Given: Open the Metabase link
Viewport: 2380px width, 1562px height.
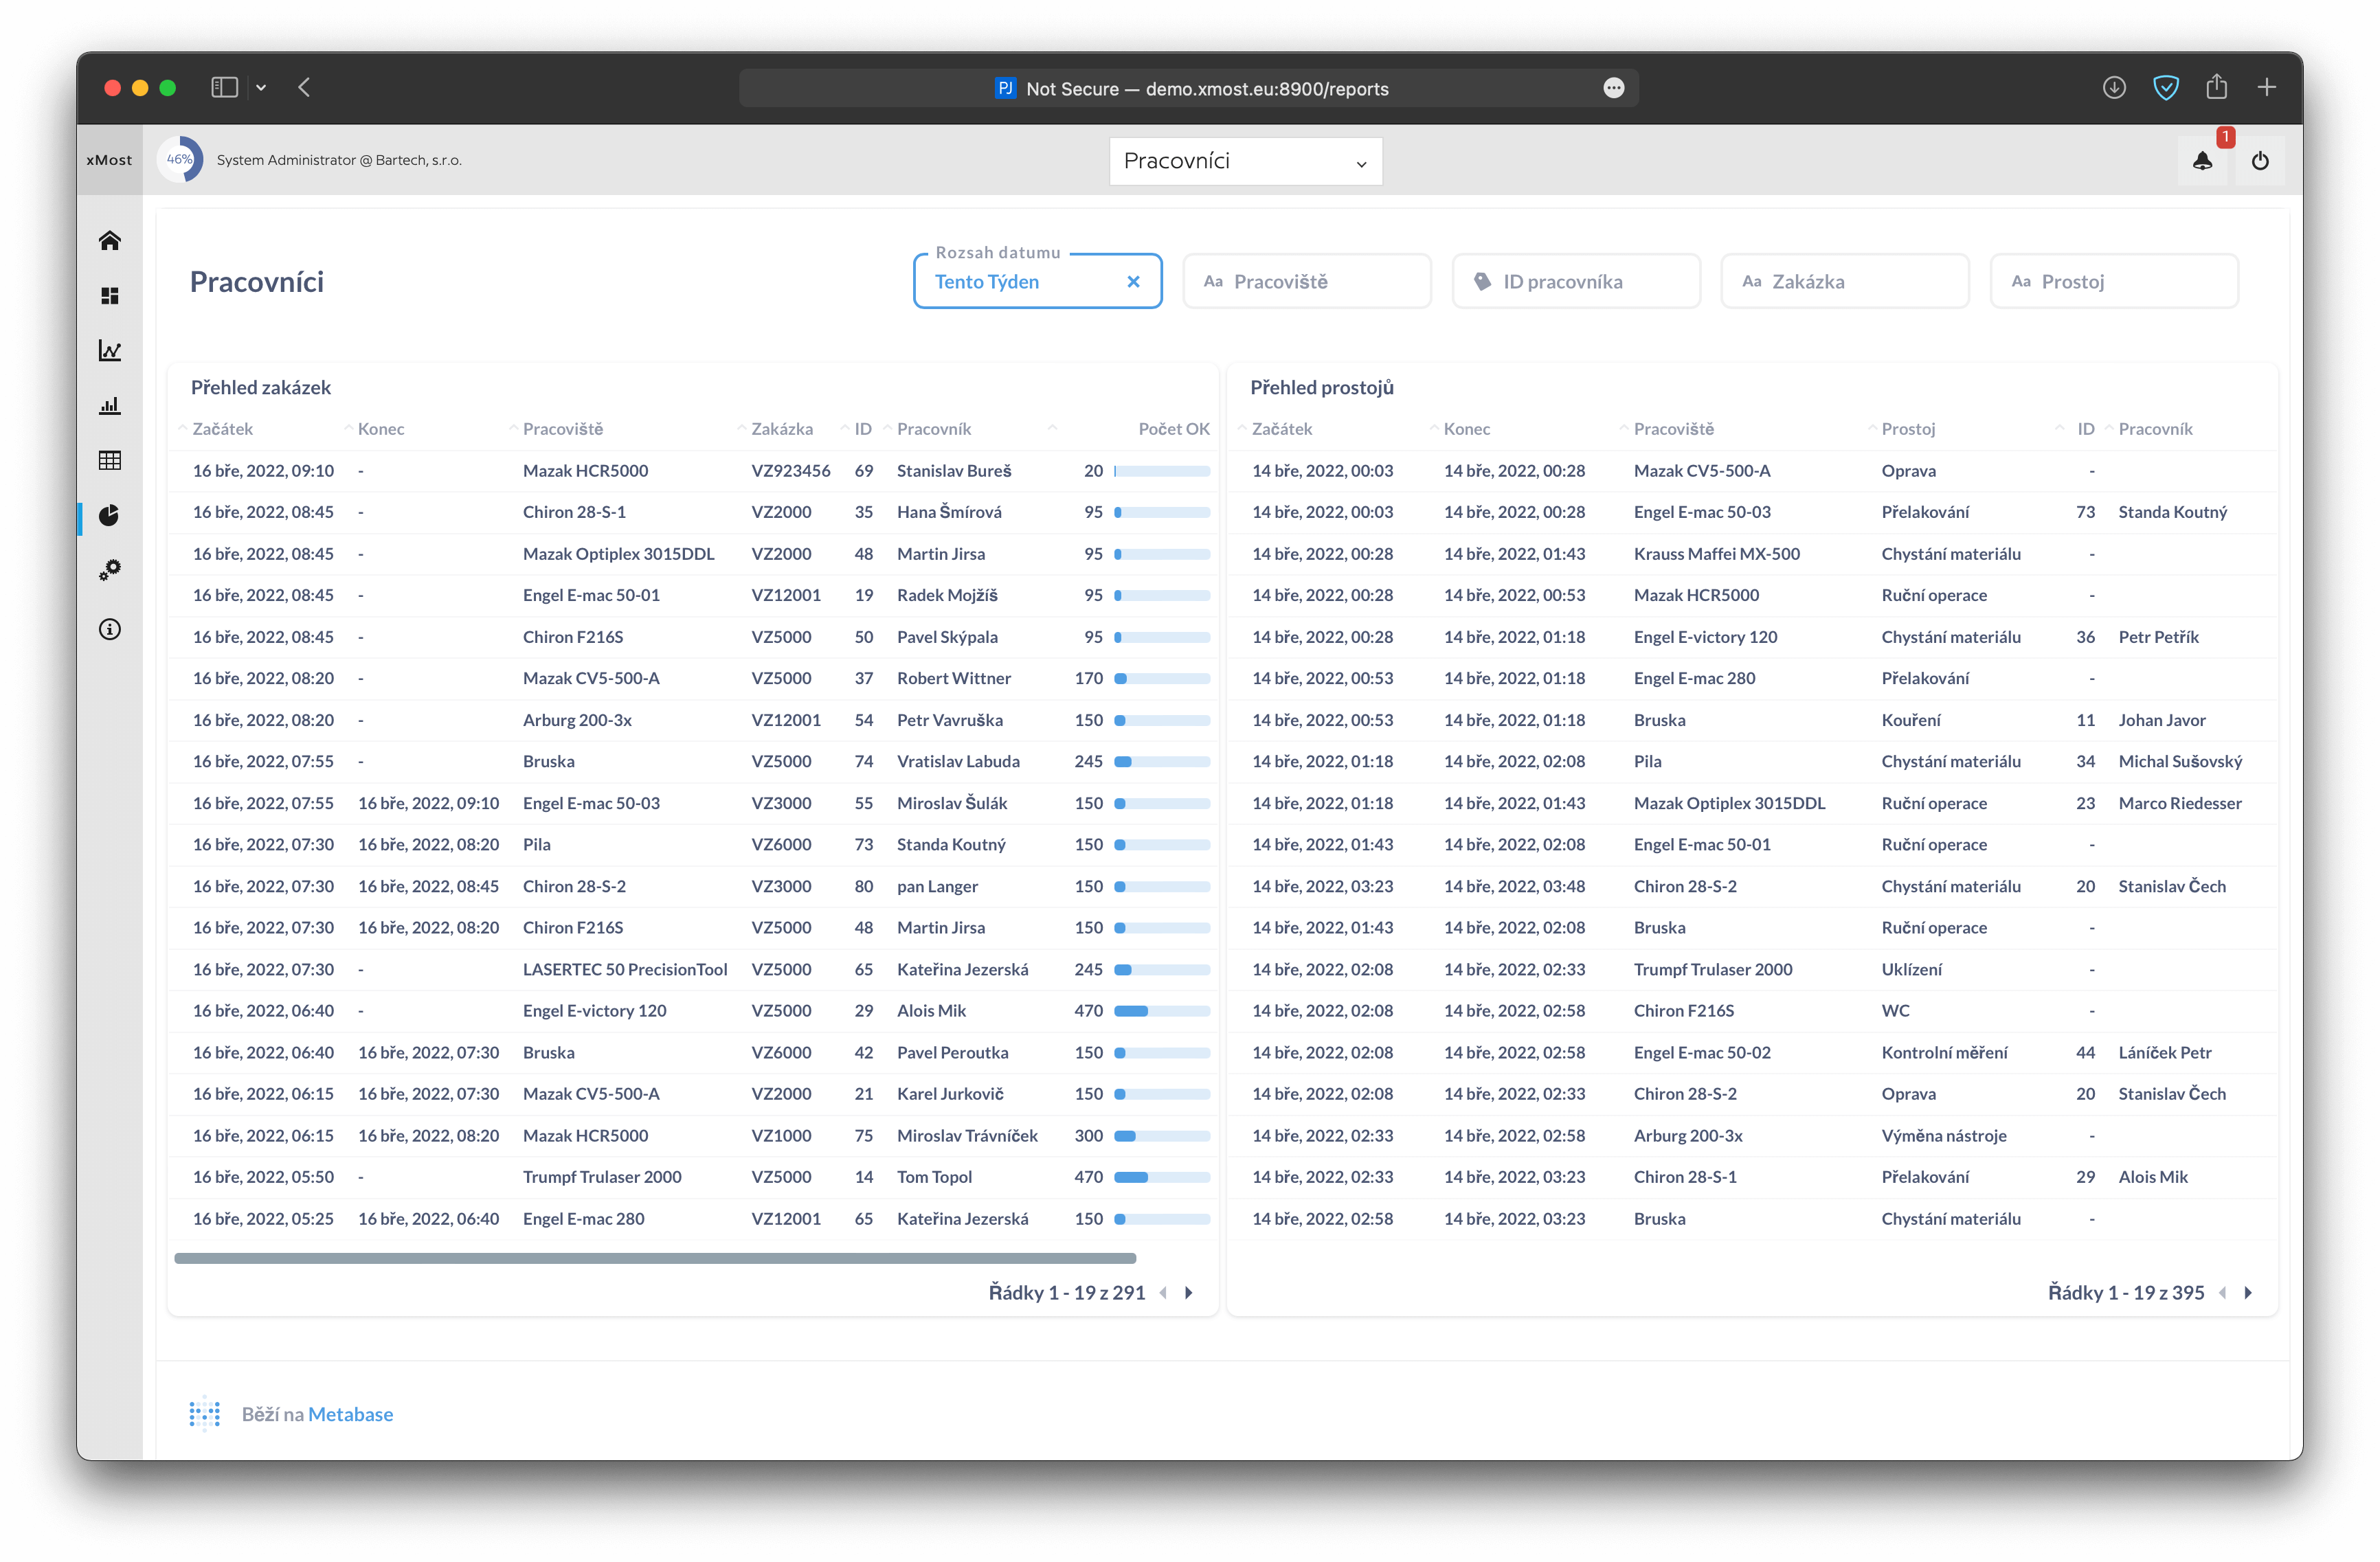Looking at the screenshot, I should point(350,1414).
